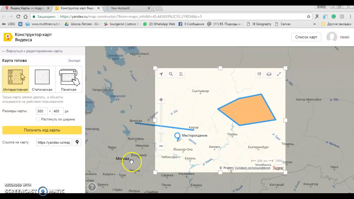The height and width of the screenshot is (199, 354).
Task: Open the Другие закладки bookmarks folder
Action: pyautogui.click(x=336, y=24)
